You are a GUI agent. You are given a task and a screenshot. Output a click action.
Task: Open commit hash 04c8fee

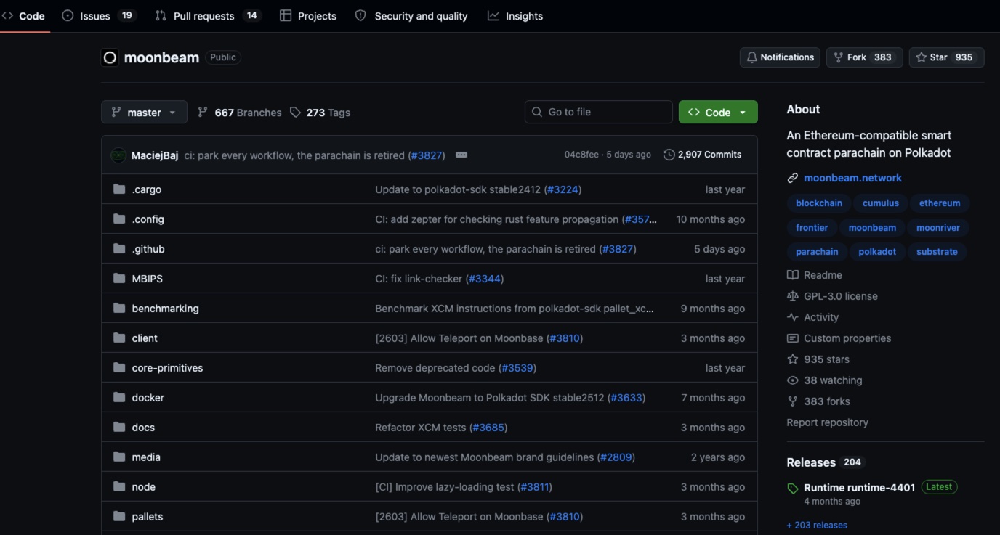click(x=581, y=155)
